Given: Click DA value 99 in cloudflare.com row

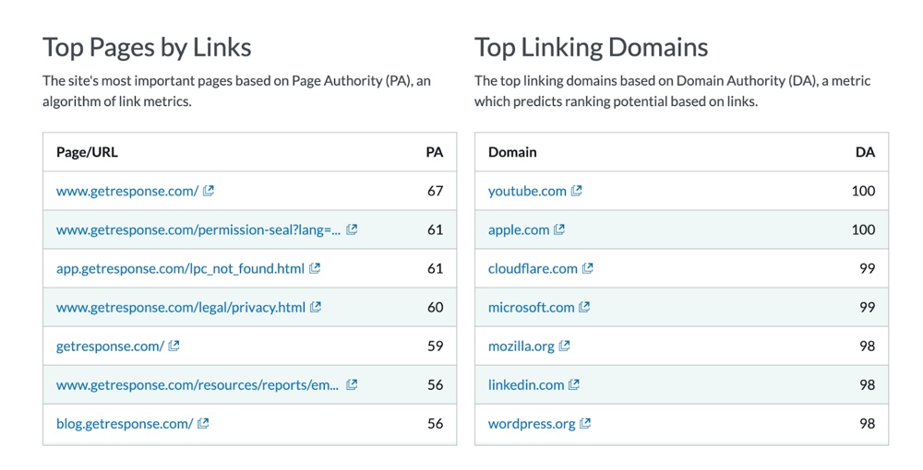Looking at the screenshot, I should pyautogui.click(x=867, y=268).
